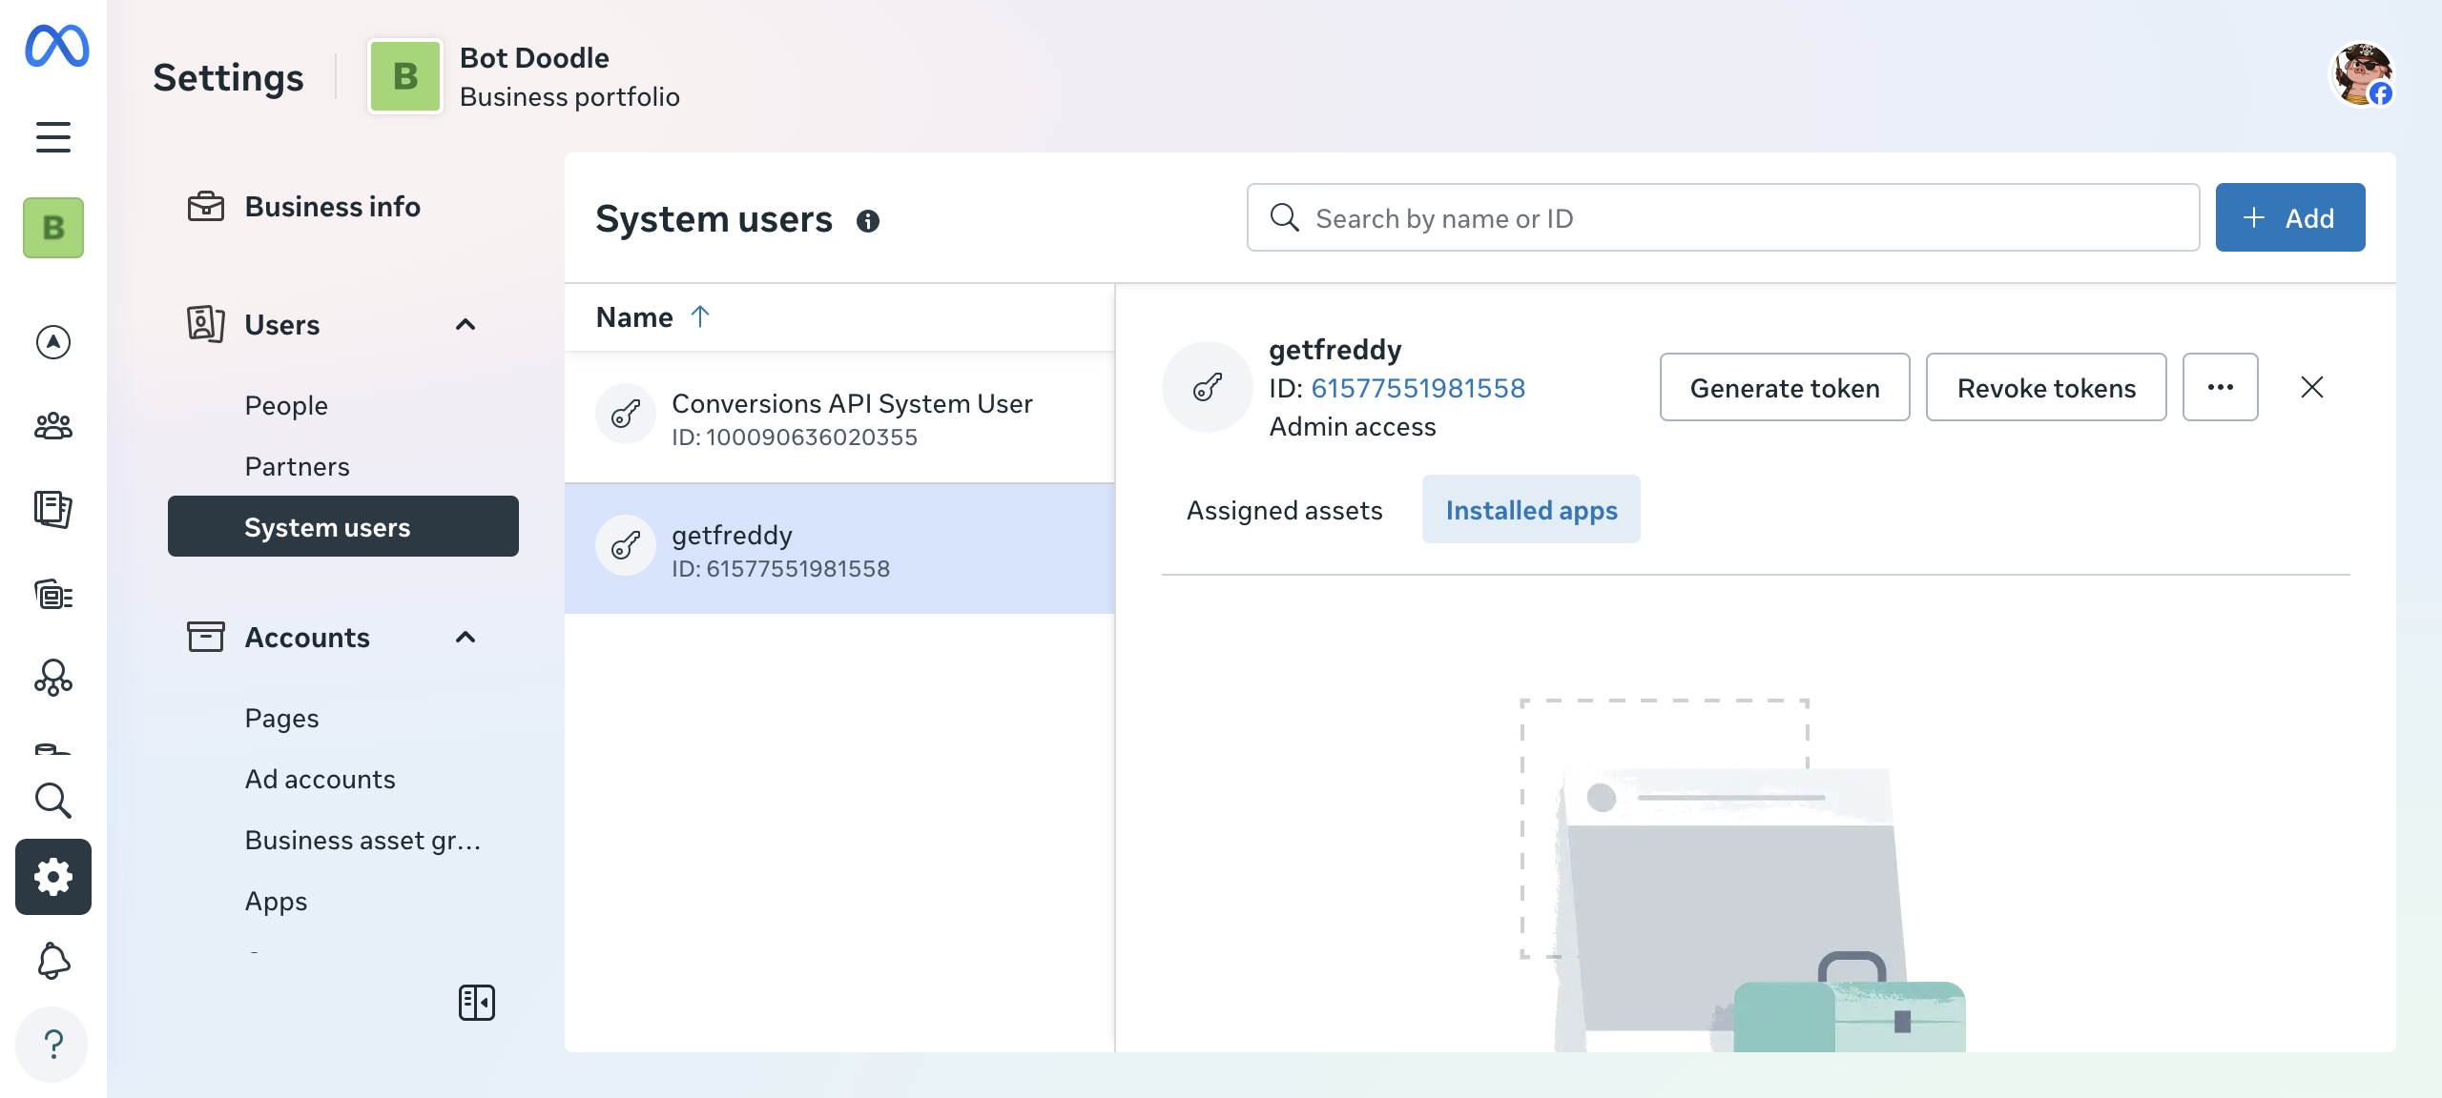Open more options ellipsis for getfreddy

pos(2220,387)
